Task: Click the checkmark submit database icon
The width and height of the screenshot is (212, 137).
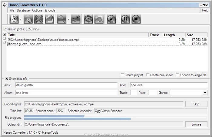Action: (x=76, y=19)
